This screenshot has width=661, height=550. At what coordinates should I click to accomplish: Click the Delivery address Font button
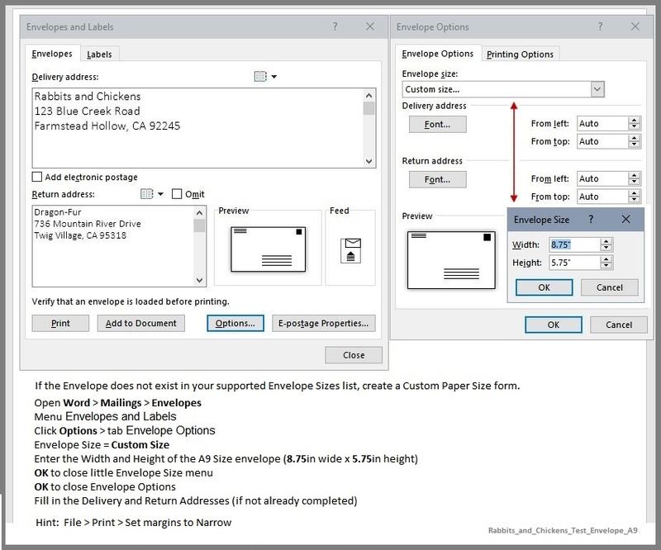(437, 125)
